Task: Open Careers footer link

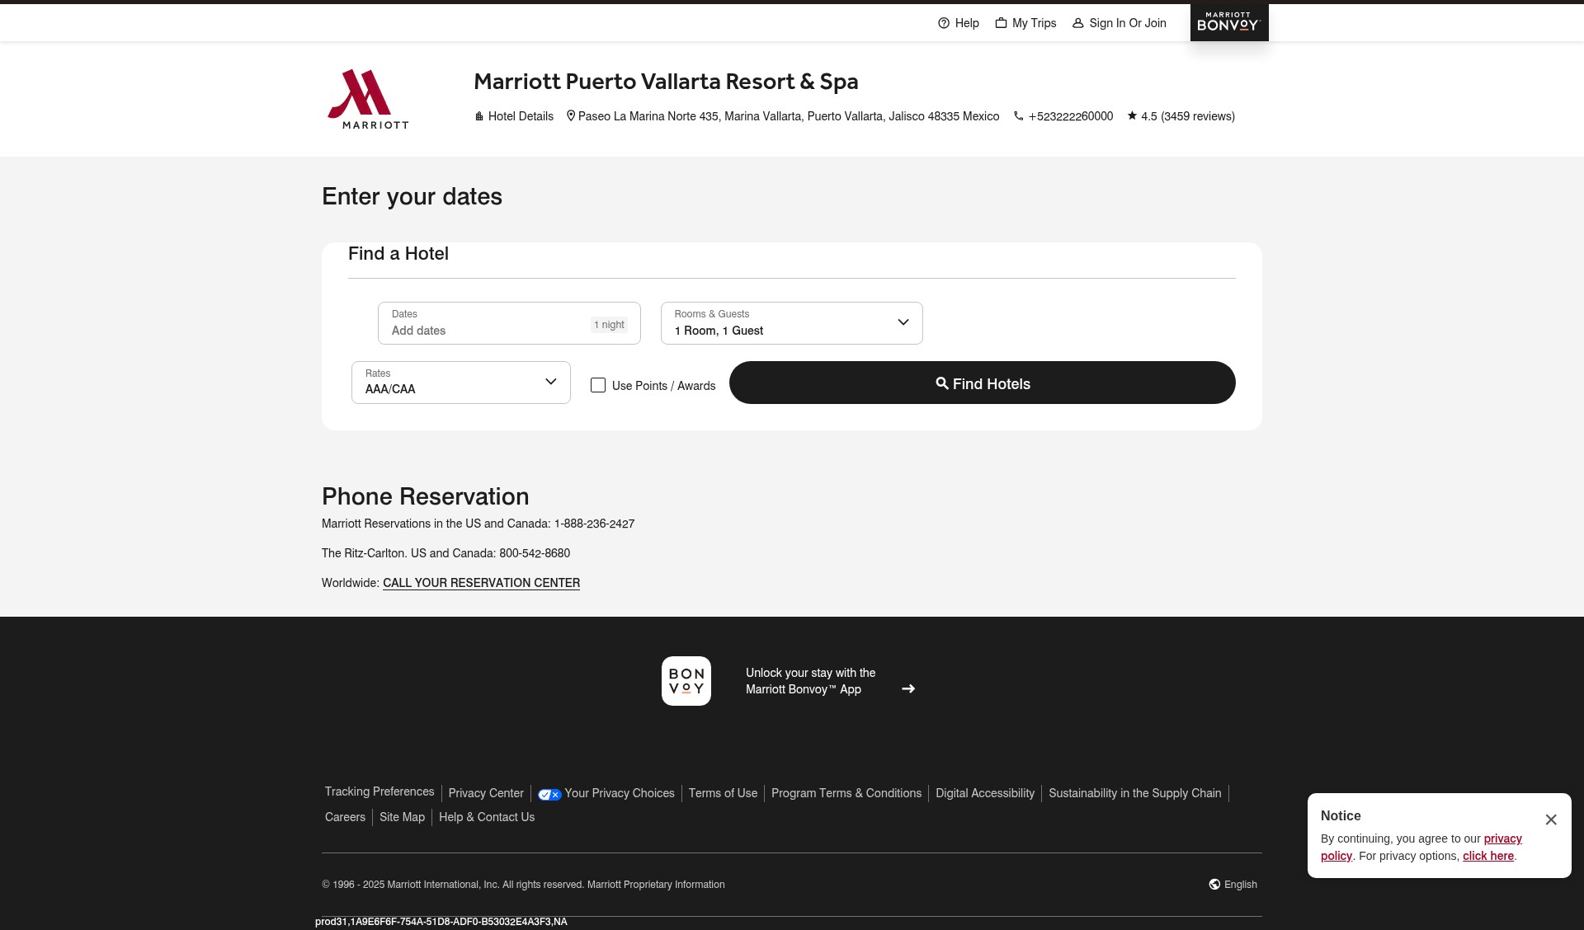Action: tap(345, 817)
